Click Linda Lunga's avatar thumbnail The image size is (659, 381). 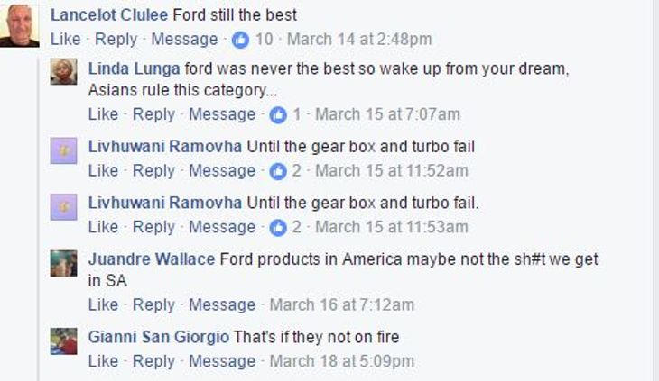(x=63, y=71)
